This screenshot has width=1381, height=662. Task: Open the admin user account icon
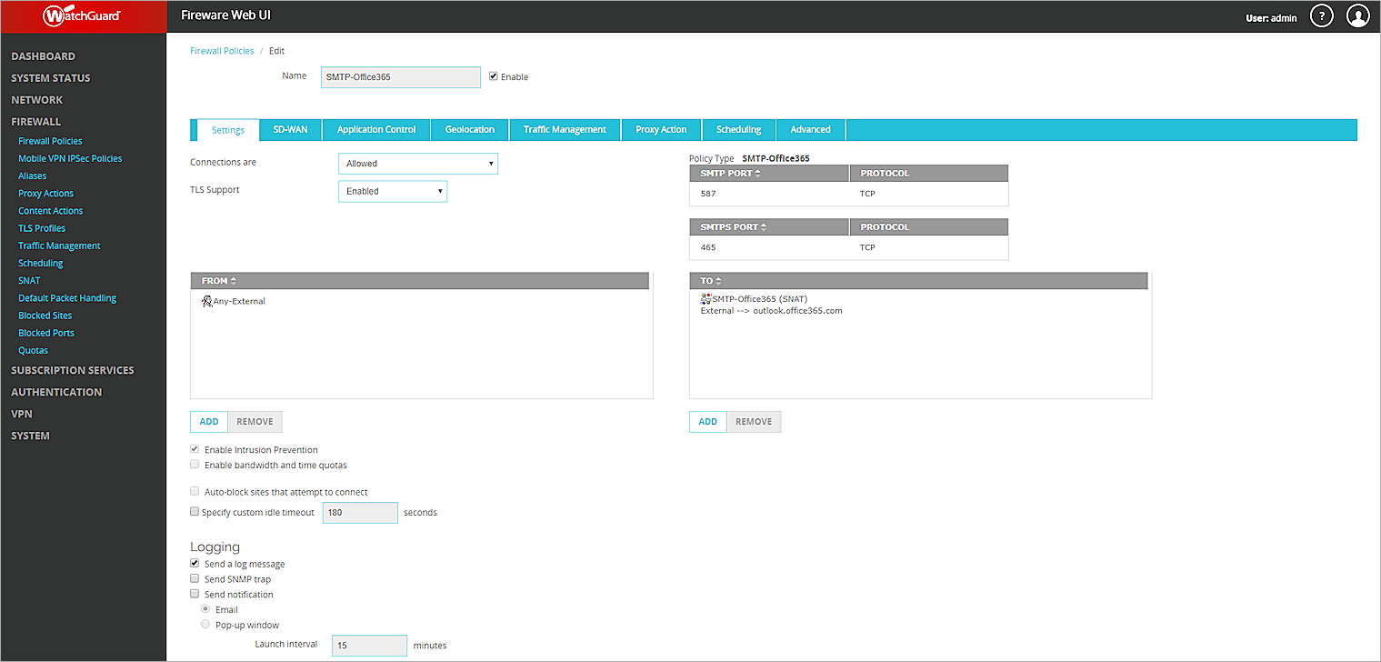(1357, 15)
